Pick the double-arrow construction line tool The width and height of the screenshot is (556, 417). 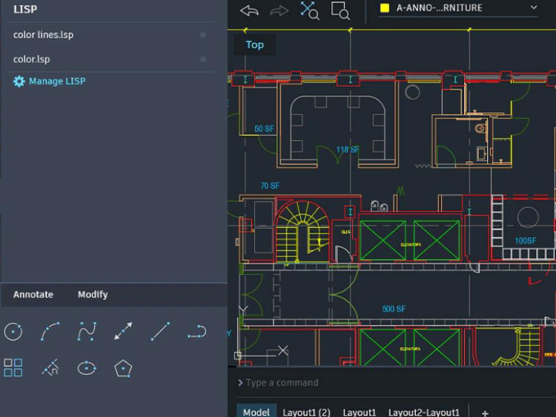click(x=123, y=332)
